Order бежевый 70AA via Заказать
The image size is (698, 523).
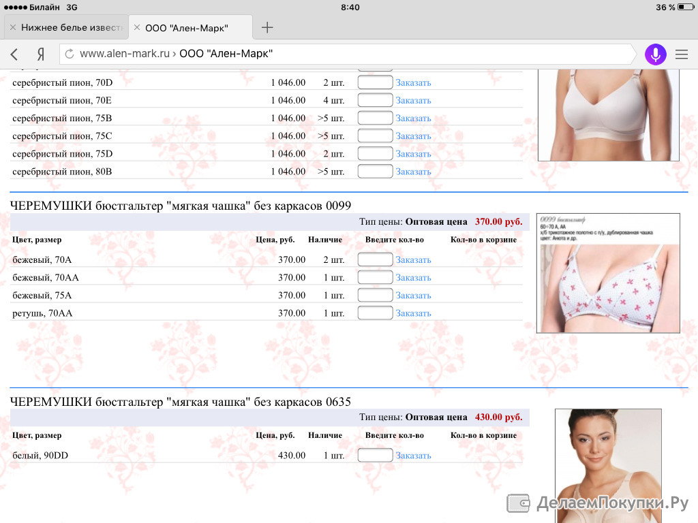click(x=413, y=278)
